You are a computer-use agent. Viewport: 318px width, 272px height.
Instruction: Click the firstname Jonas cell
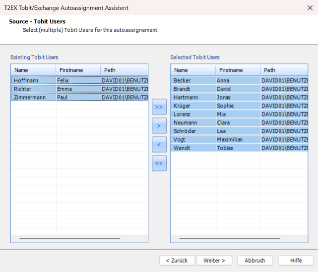tap(238, 98)
